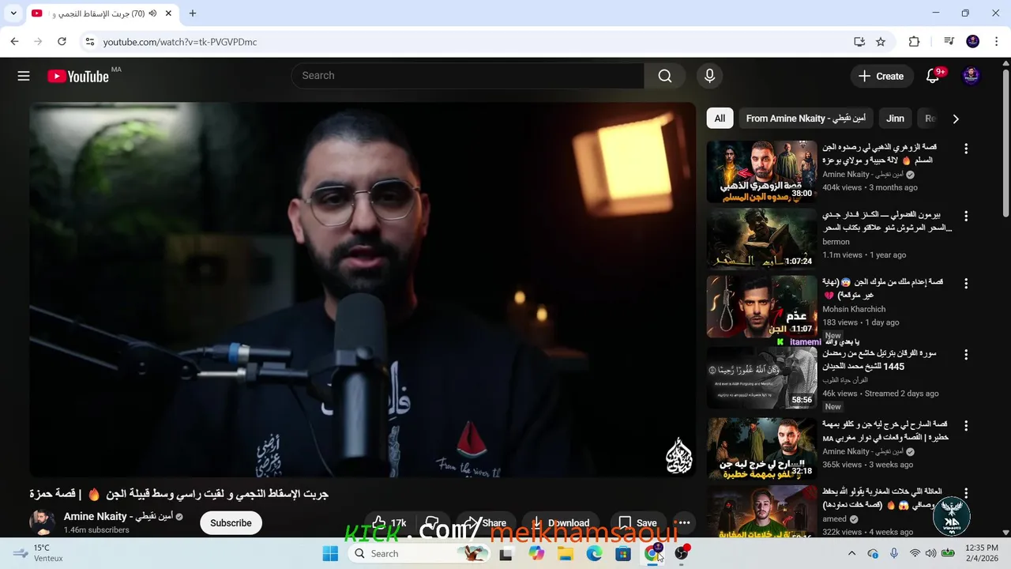Share the video
The image size is (1011, 569).
coord(485,523)
